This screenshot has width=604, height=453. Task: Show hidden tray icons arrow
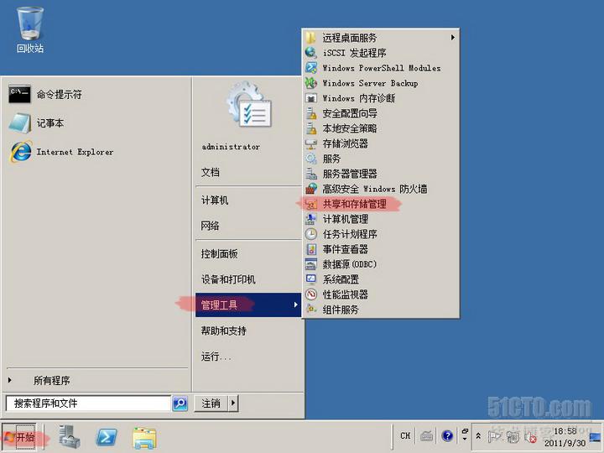[x=478, y=436]
